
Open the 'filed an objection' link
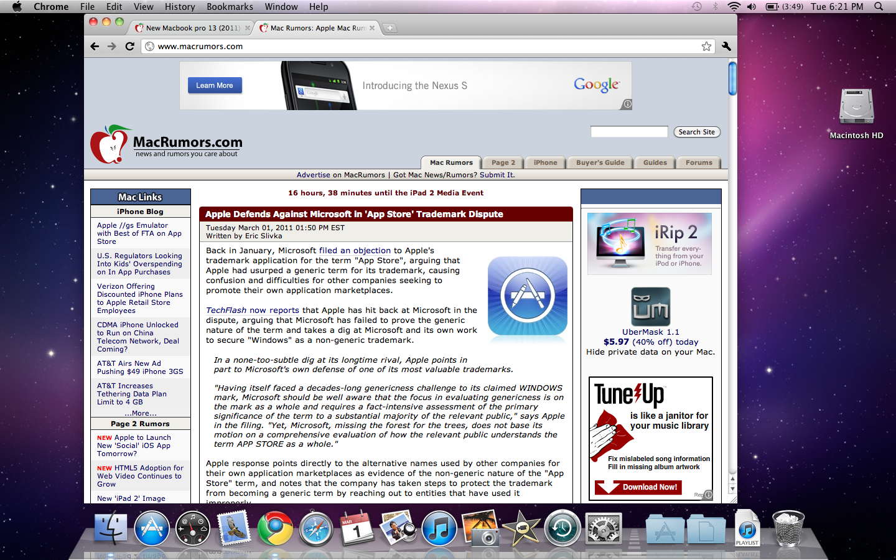pyautogui.click(x=355, y=250)
